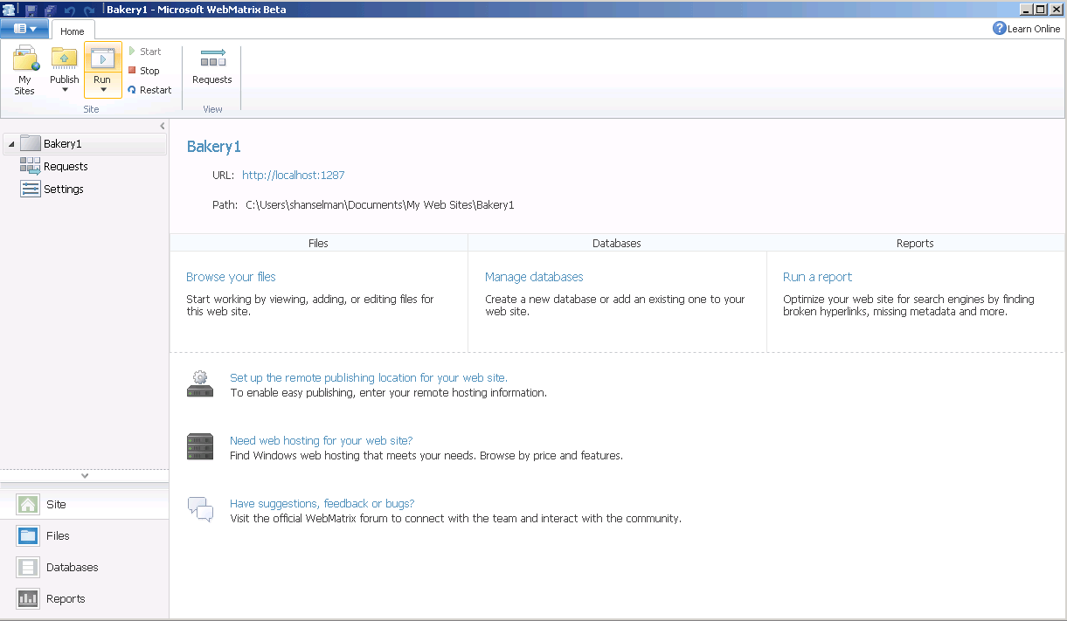Screen dimensions: 1067x621
Task: Click the Reports column header
Action: pyautogui.click(x=915, y=243)
